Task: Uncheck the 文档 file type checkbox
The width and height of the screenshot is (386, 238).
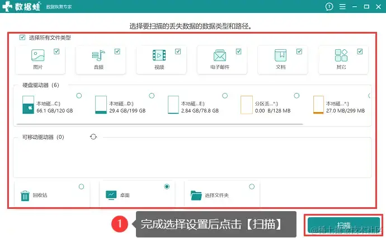Action: click(x=299, y=52)
